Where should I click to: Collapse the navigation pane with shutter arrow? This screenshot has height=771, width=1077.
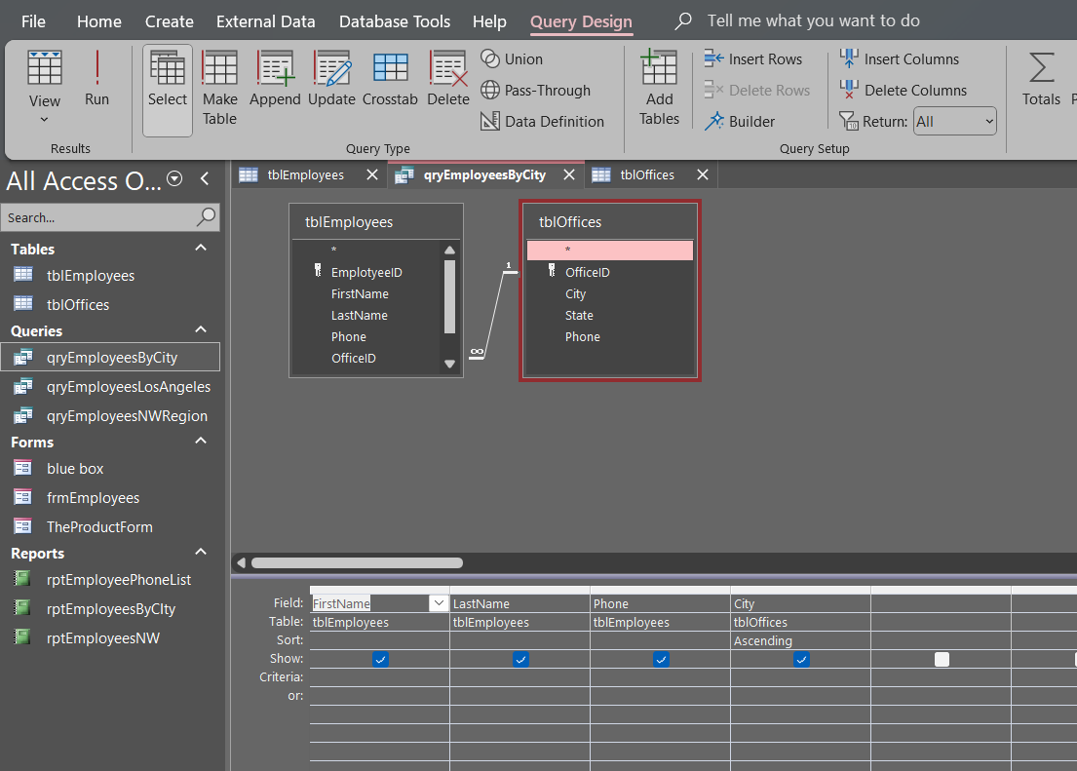coord(205,179)
